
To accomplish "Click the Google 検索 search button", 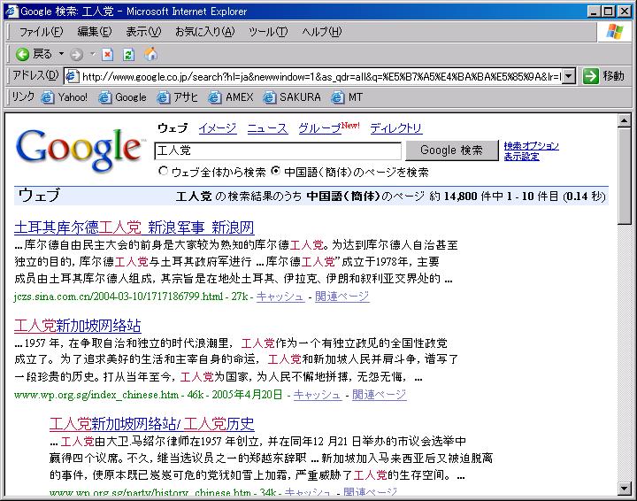I will (451, 150).
